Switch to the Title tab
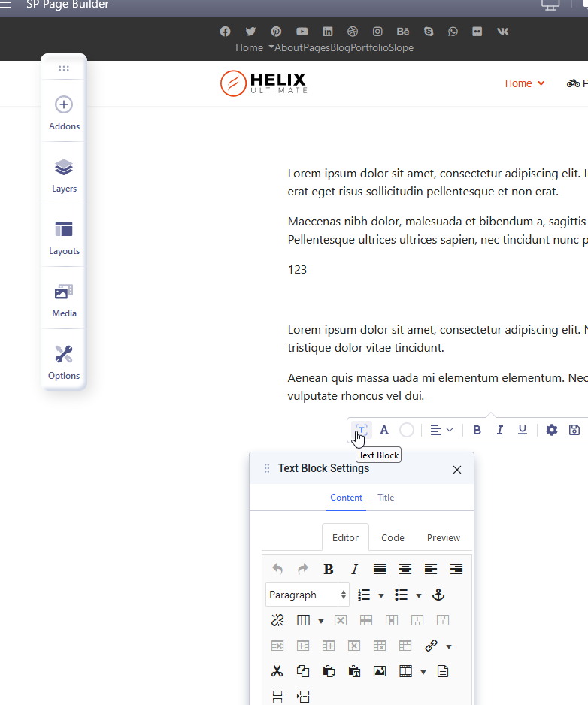The height and width of the screenshot is (705, 588). click(386, 498)
